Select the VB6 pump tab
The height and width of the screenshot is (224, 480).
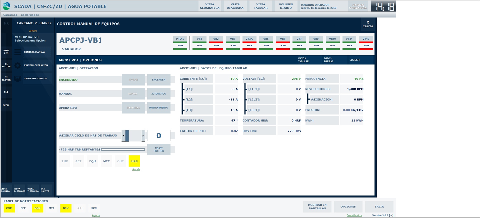tap(282, 39)
